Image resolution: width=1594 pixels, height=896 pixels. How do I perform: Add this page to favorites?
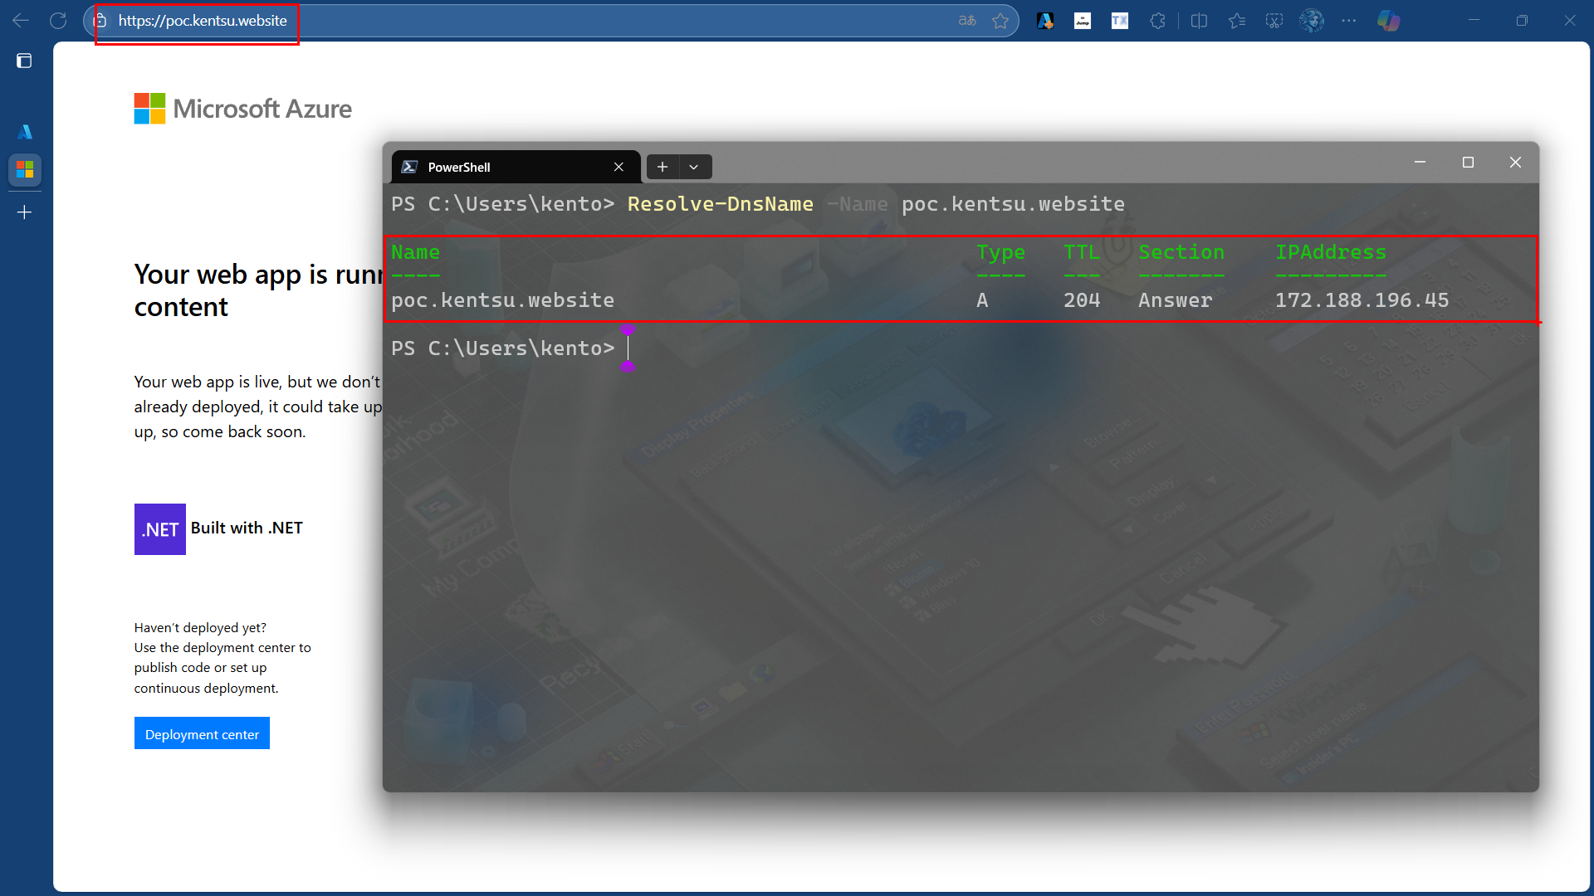(1000, 21)
